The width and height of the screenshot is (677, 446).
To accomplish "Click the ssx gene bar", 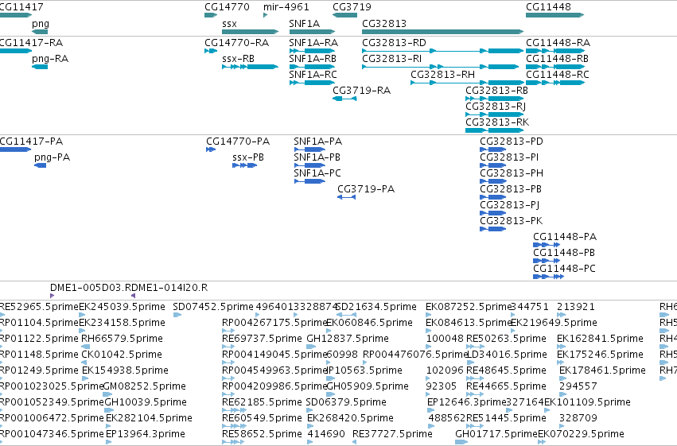I will 250,32.
